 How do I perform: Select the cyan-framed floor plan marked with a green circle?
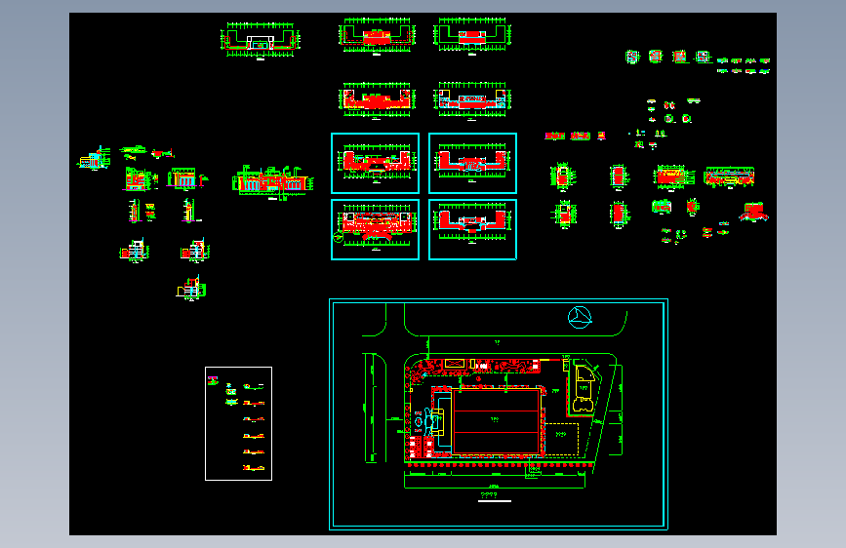(375, 229)
